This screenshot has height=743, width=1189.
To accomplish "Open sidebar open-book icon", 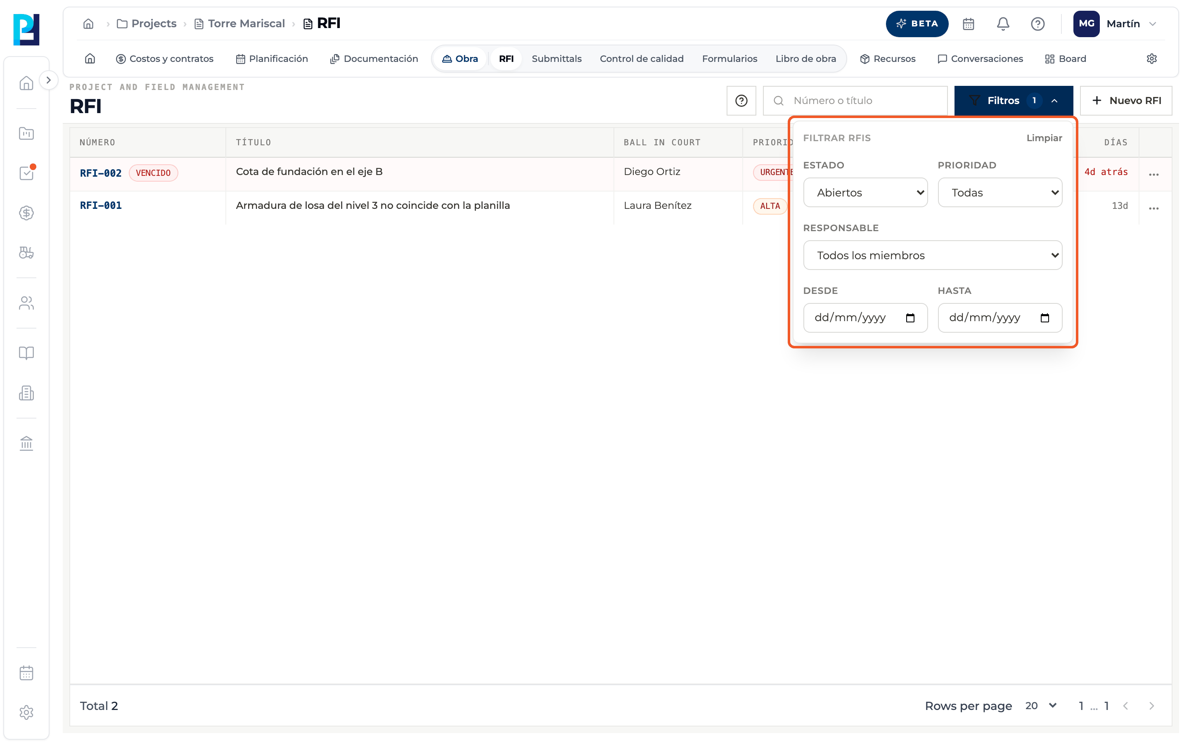I will [26, 353].
